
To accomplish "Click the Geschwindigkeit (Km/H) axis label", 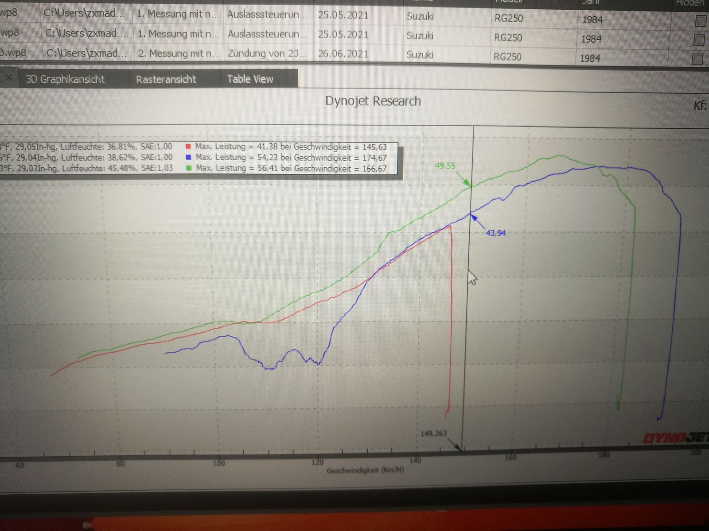I will pos(365,470).
